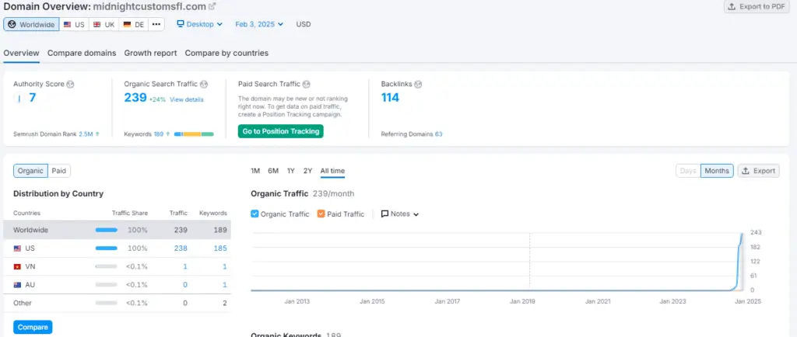Uncheck the Organic Traffic checkbox

[x=255, y=214]
